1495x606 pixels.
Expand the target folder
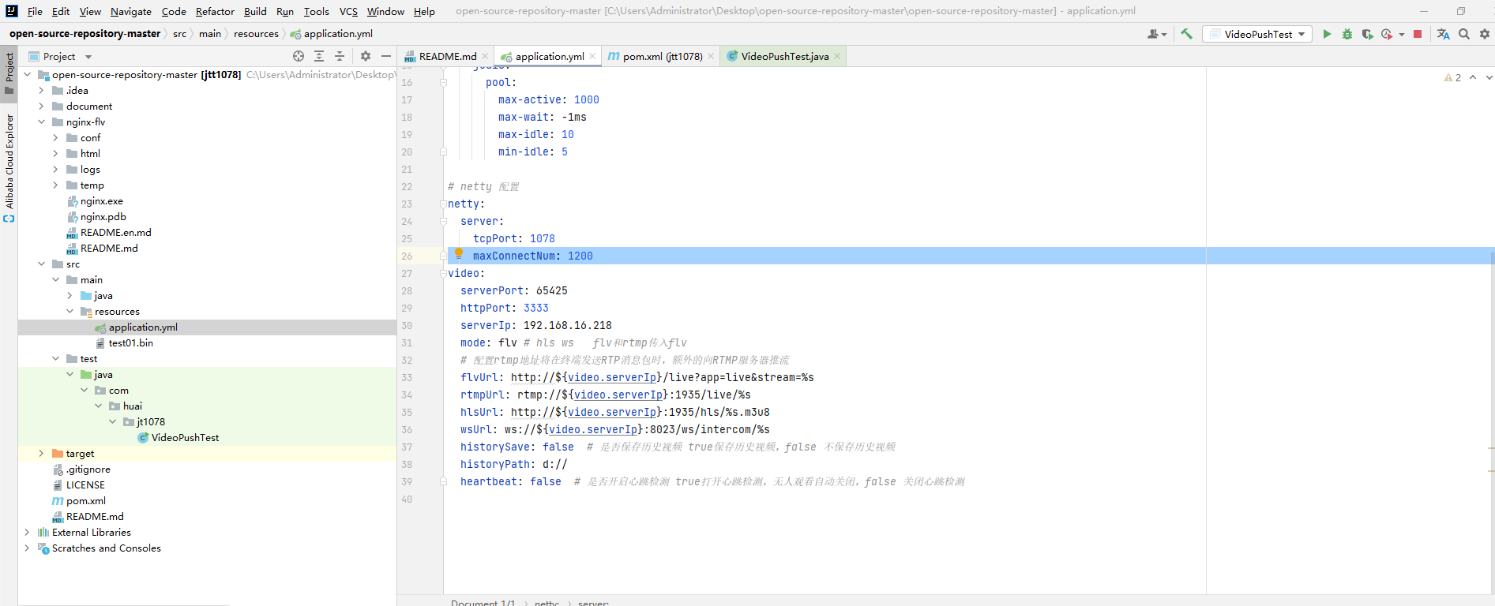click(41, 454)
